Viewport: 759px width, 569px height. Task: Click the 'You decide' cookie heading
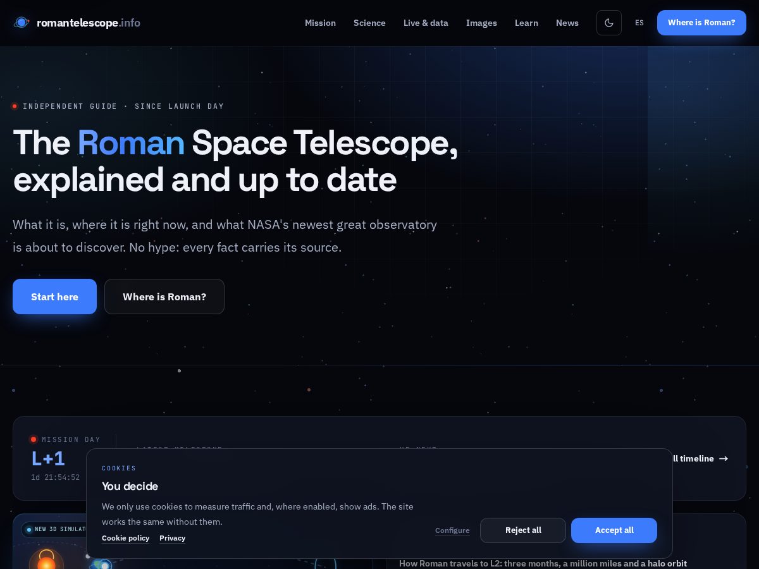tap(130, 486)
